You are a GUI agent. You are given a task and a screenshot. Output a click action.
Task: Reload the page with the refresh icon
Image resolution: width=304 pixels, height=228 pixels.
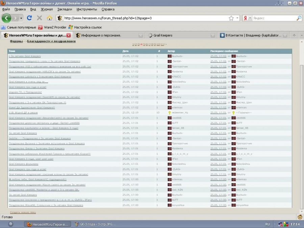click(x=29, y=18)
